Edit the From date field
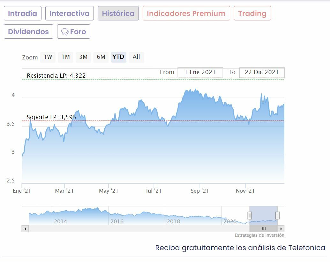Viewport: 330px width, 262px height. (x=200, y=72)
